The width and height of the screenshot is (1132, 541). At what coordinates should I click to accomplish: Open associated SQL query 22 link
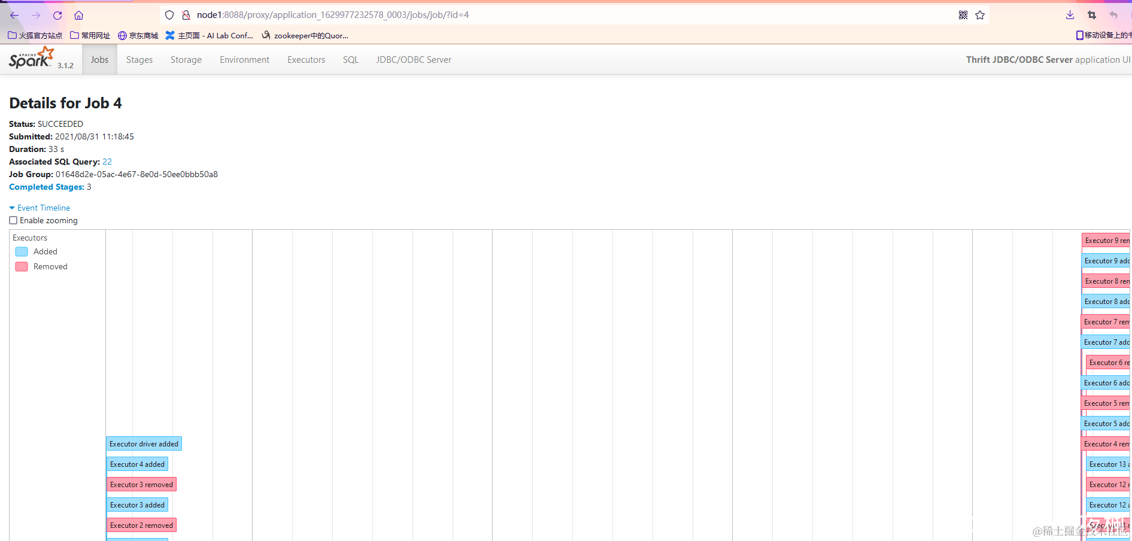[x=107, y=162]
